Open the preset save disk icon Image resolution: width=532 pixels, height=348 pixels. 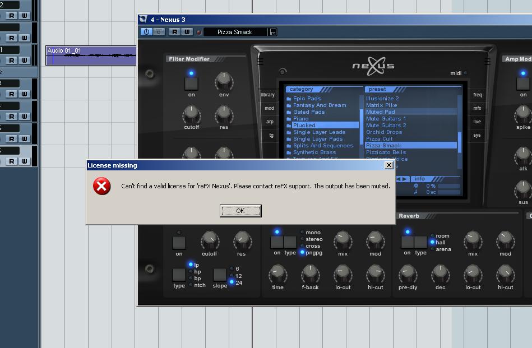273,32
